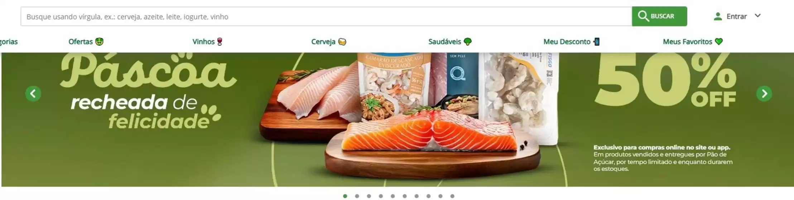Select the last carousel indicator dot

(452, 196)
